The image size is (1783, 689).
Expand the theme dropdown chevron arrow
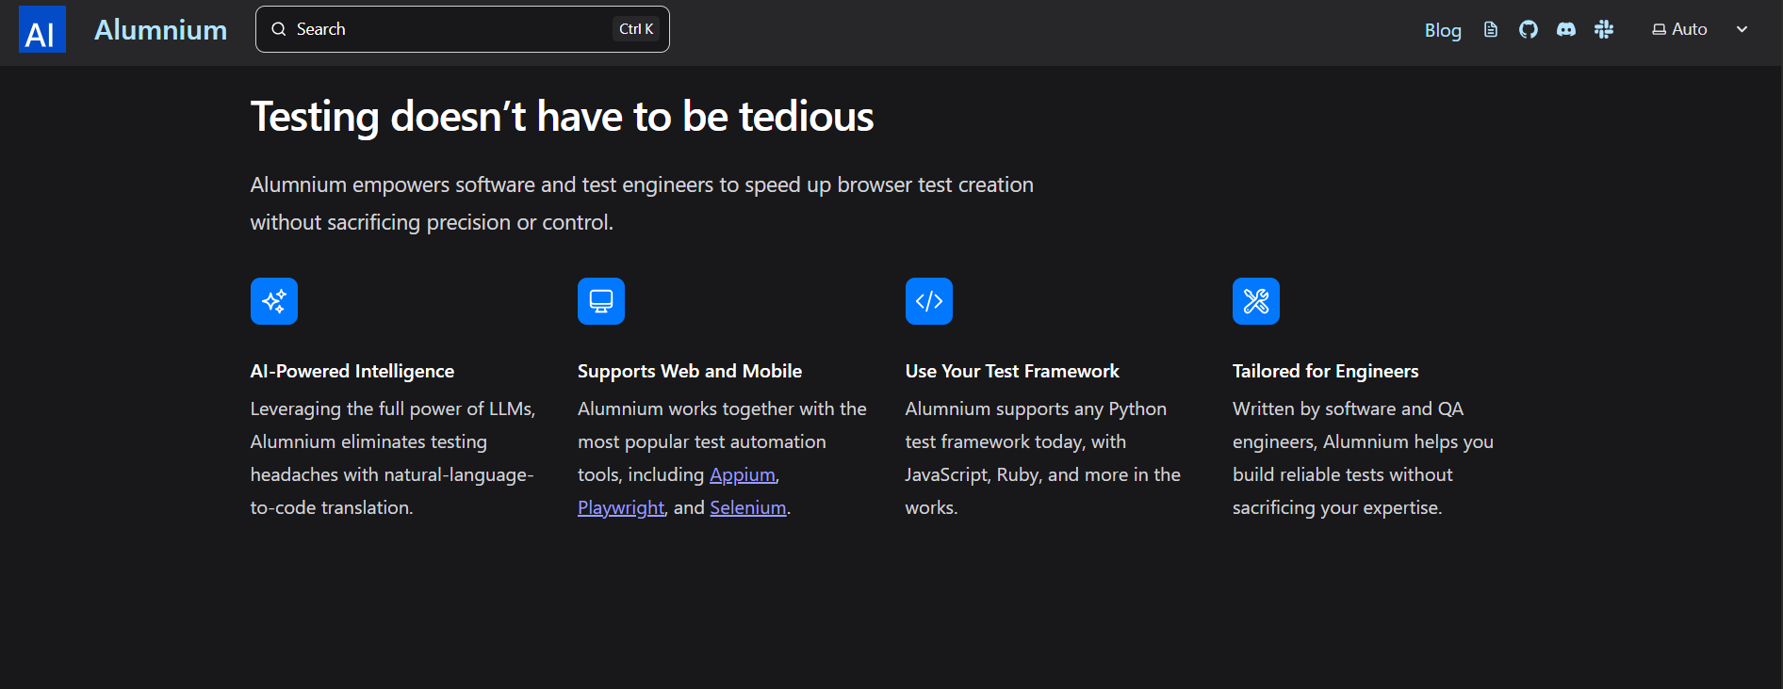click(1742, 29)
